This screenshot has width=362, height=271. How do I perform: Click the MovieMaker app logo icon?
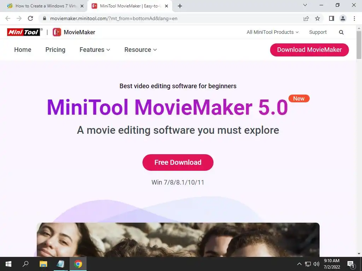(57, 32)
